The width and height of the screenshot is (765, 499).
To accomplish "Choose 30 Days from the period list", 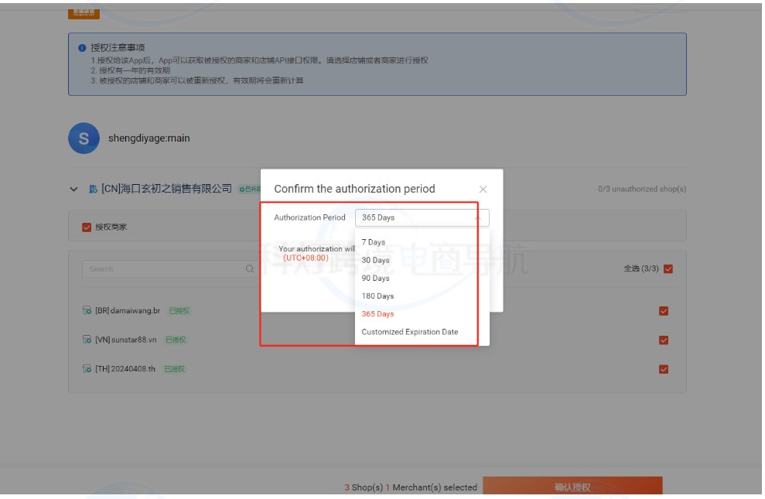I will (375, 260).
